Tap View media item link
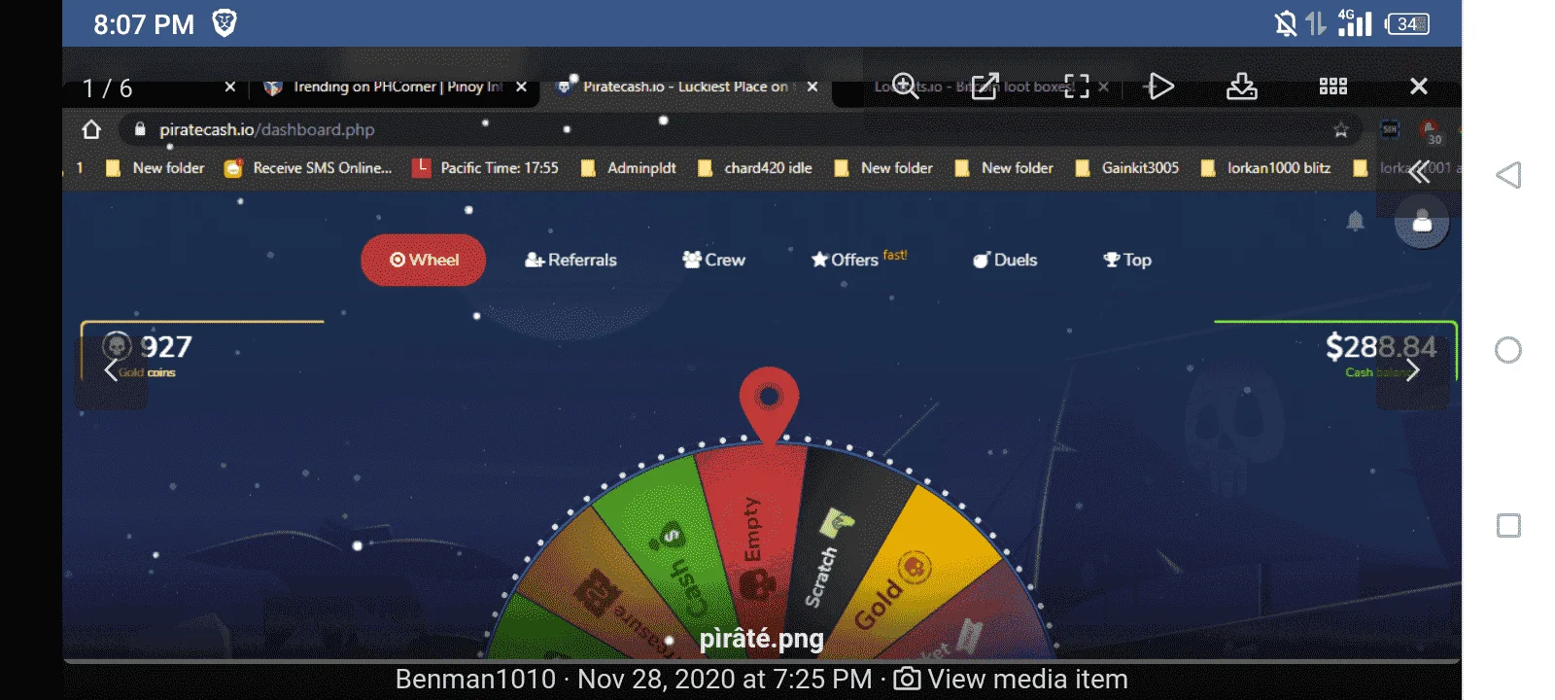Screen dimensions: 1555x700 click(1011, 679)
